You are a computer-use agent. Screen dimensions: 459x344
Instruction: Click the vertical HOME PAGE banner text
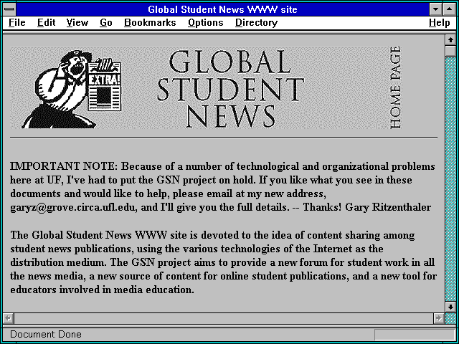pyautogui.click(x=395, y=87)
